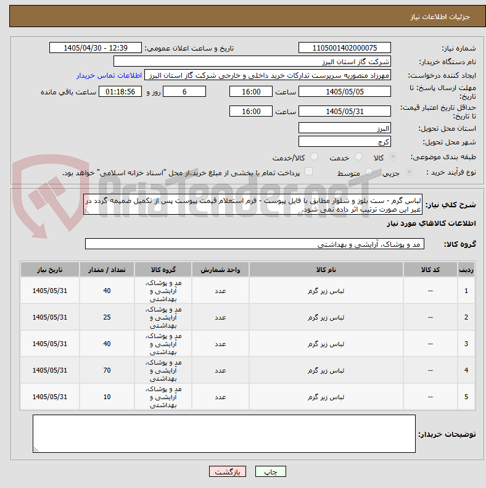This screenshot has width=486, height=488.
Task: Click the response deadline date 1405/05/05
Action: pos(344,91)
